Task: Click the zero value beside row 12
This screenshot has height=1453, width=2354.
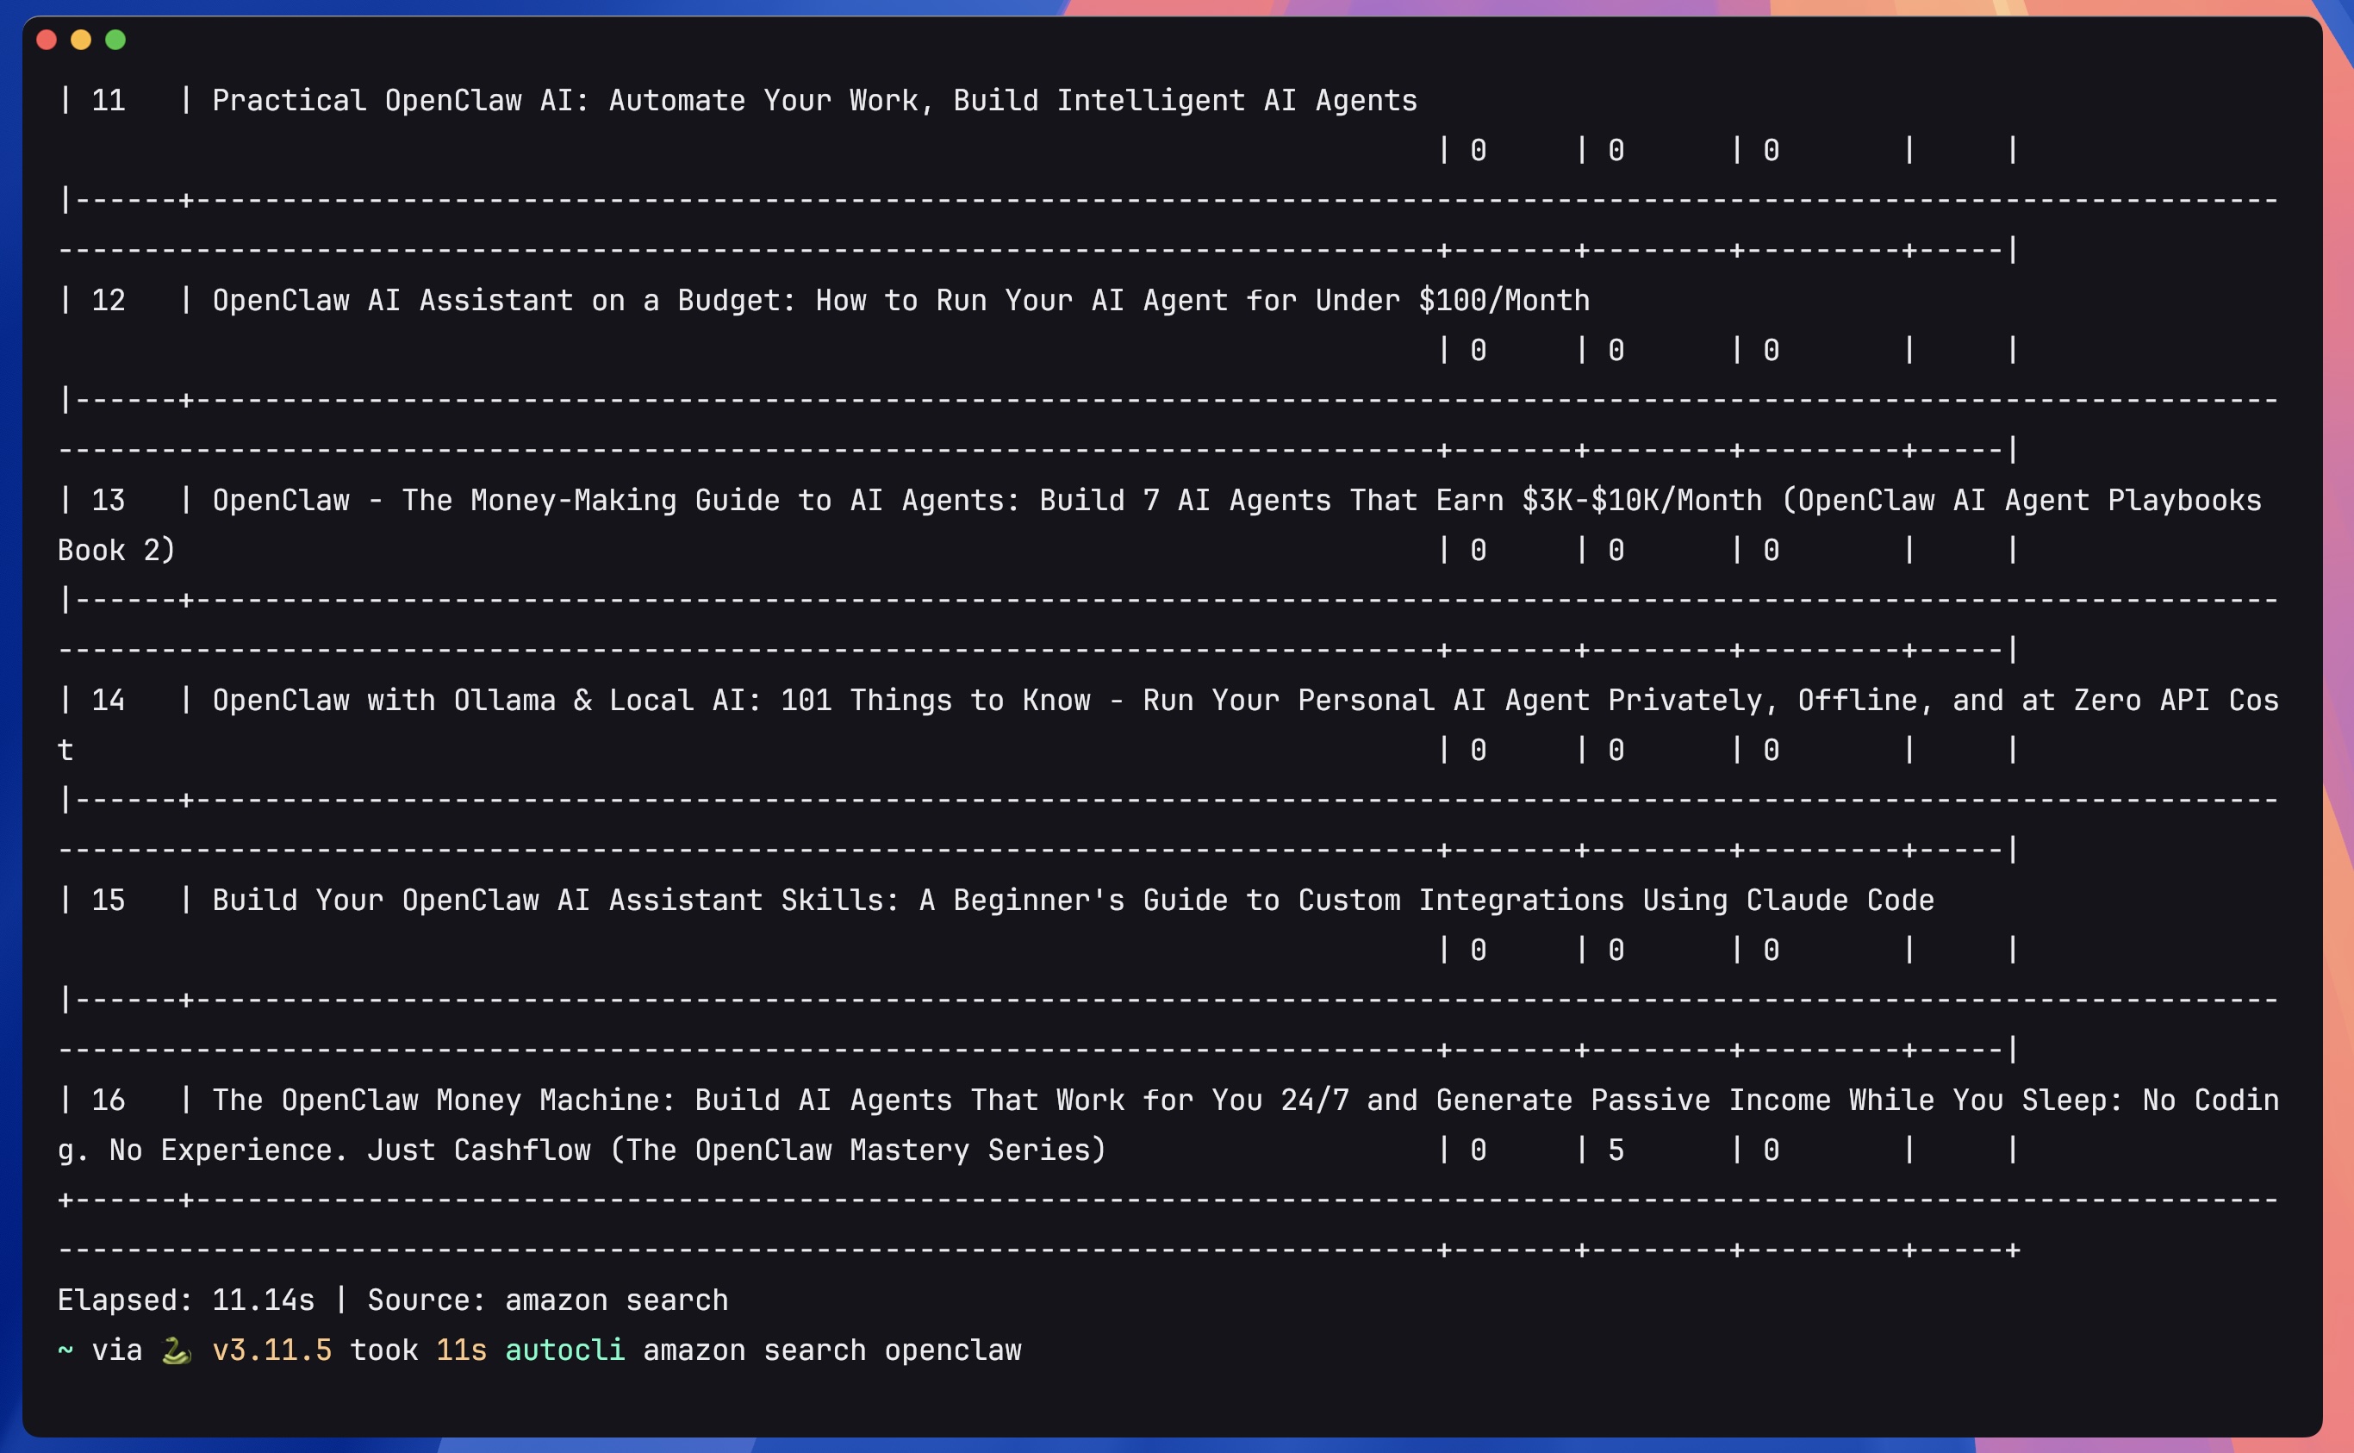Action: click(1477, 350)
